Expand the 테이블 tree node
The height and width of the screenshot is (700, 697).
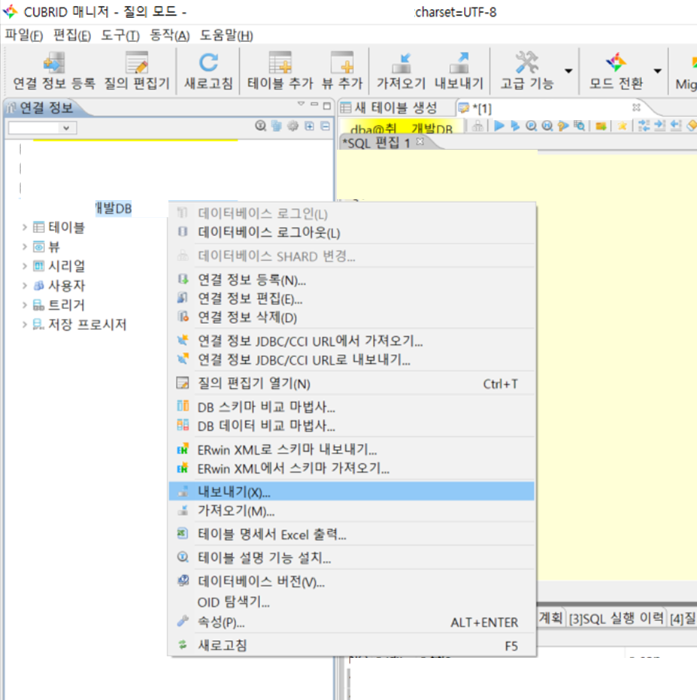25,227
